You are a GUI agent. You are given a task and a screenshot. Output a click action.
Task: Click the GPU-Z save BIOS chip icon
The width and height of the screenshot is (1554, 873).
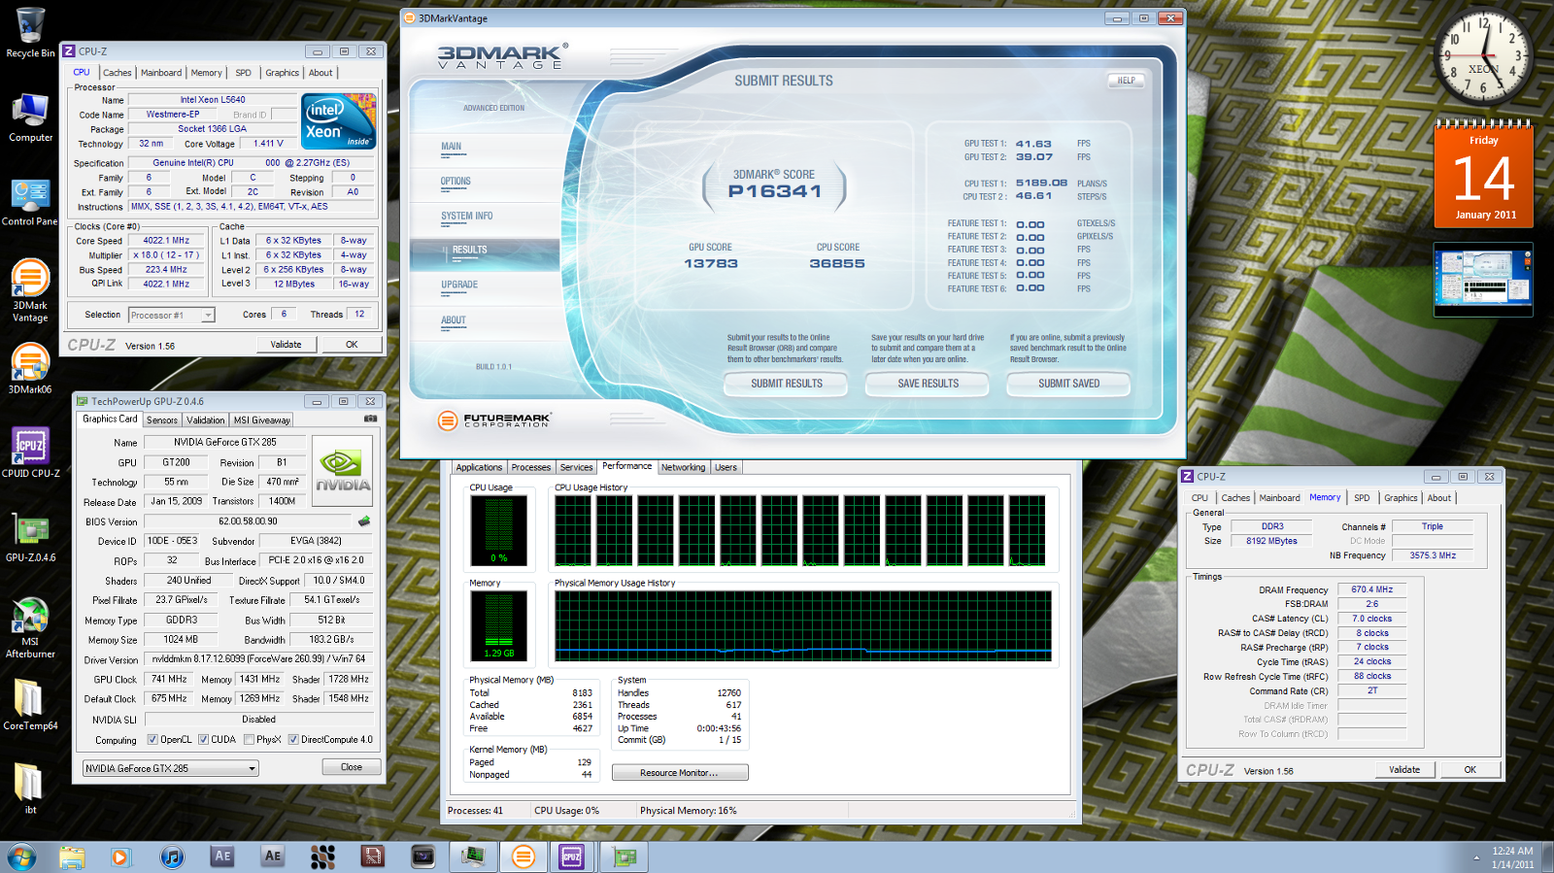click(364, 521)
